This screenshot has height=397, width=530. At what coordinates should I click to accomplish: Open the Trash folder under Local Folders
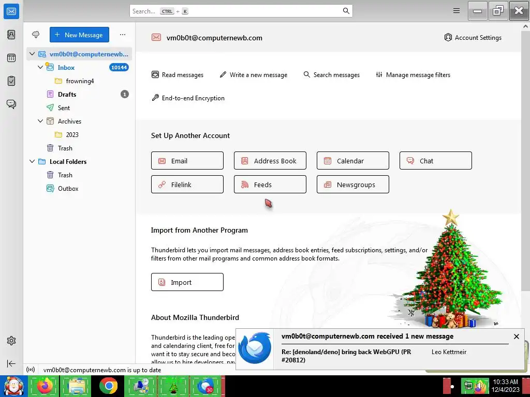(79, 175)
